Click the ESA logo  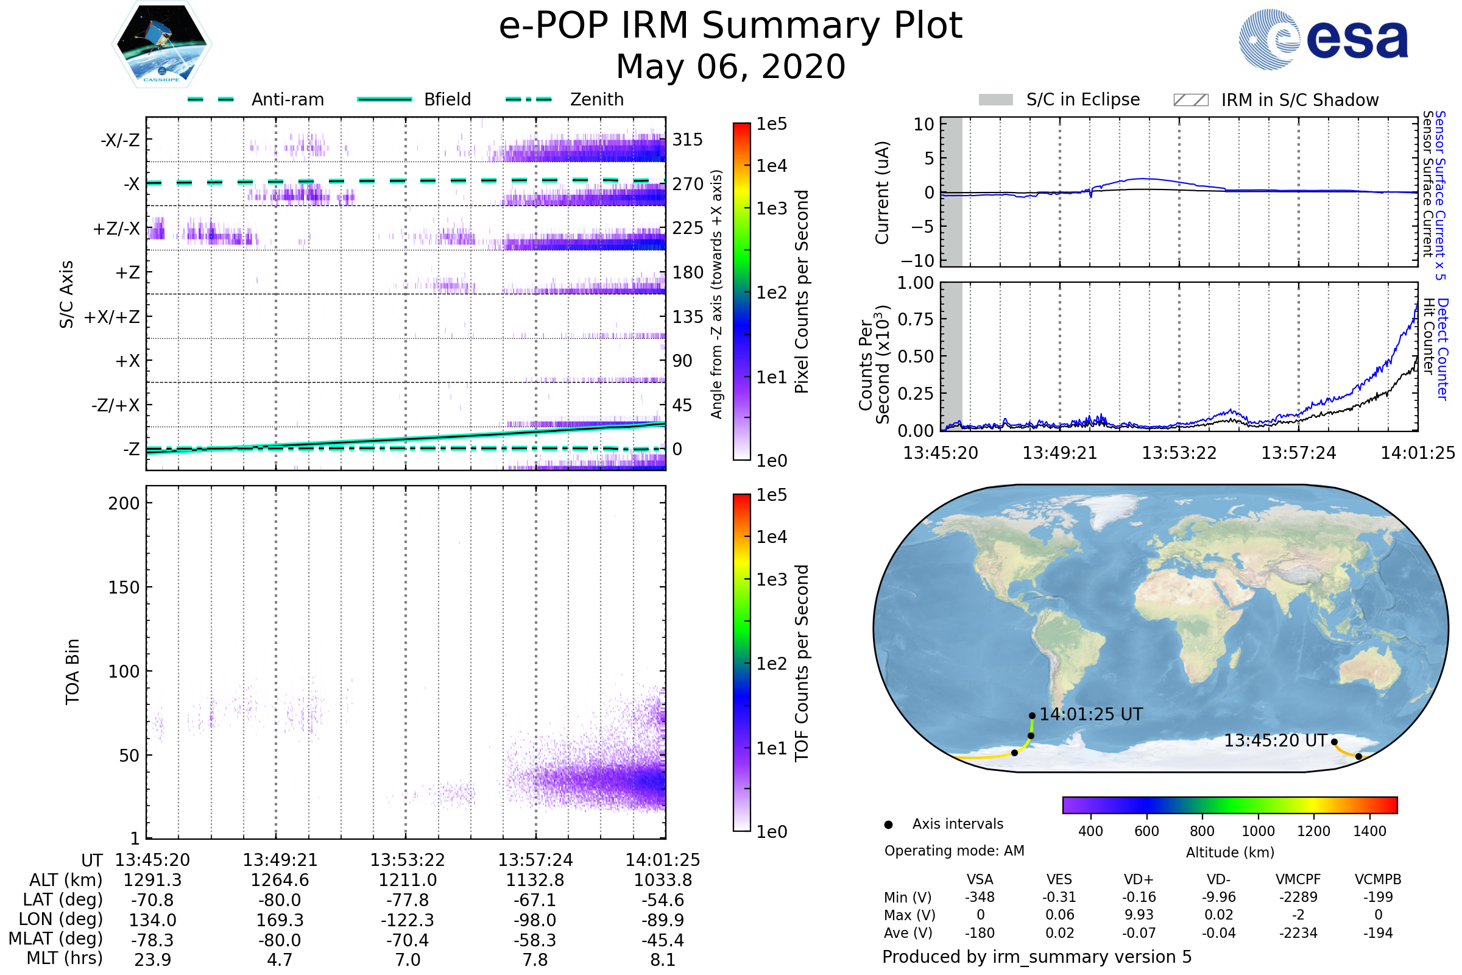point(1324,40)
